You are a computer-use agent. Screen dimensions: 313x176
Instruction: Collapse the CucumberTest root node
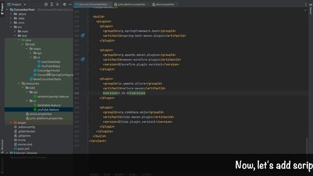(7, 10)
